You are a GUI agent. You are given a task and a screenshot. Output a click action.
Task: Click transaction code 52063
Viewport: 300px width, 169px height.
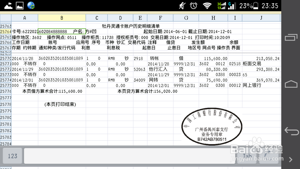(x=139, y=69)
